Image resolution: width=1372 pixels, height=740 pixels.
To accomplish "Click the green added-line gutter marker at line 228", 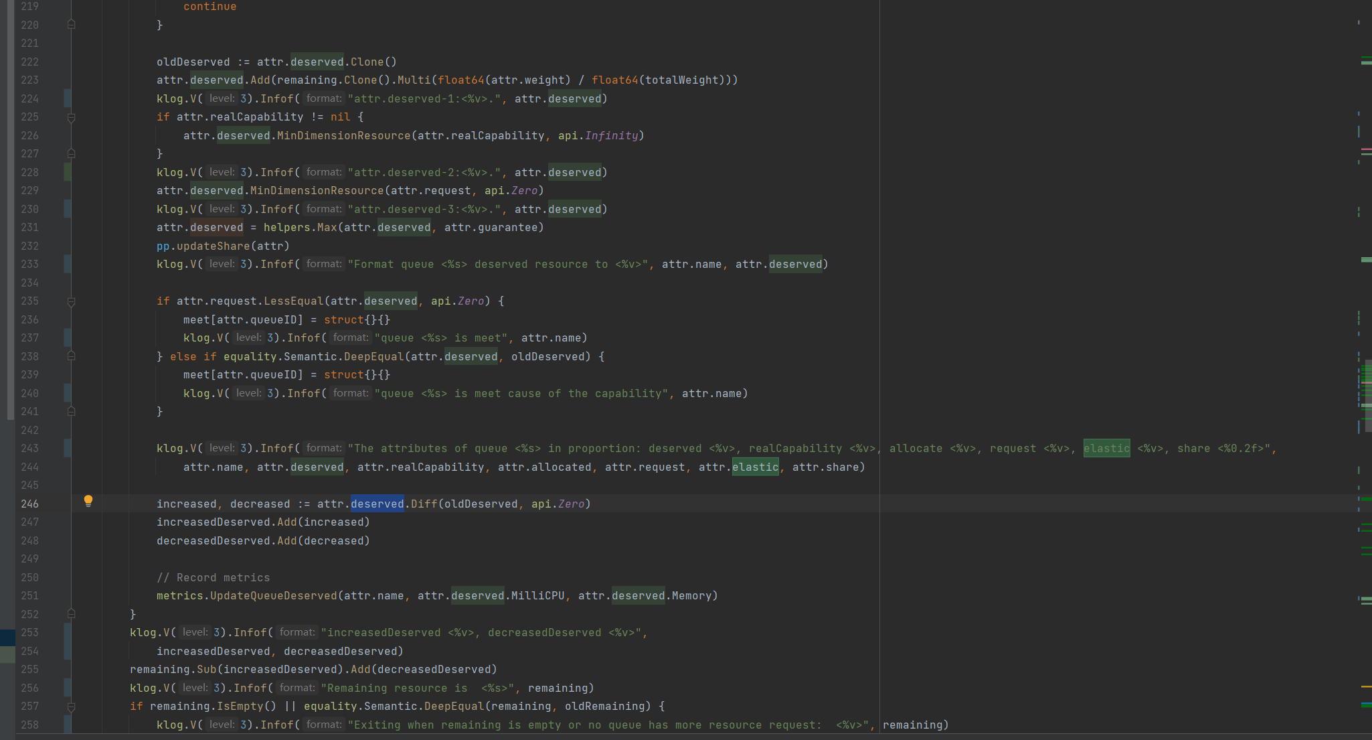I will (68, 172).
